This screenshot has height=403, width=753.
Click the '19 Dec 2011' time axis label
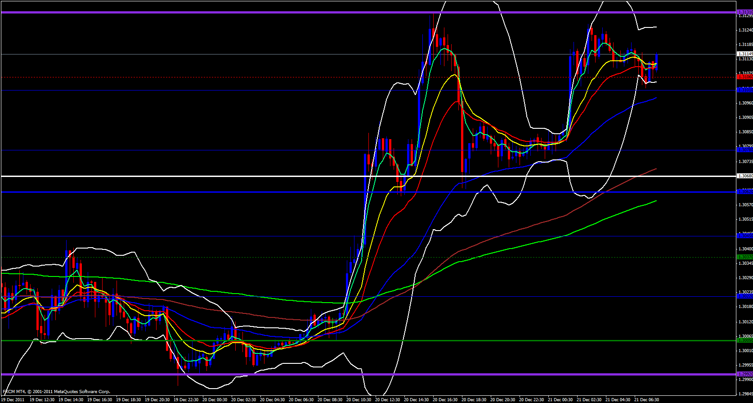tap(13, 400)
